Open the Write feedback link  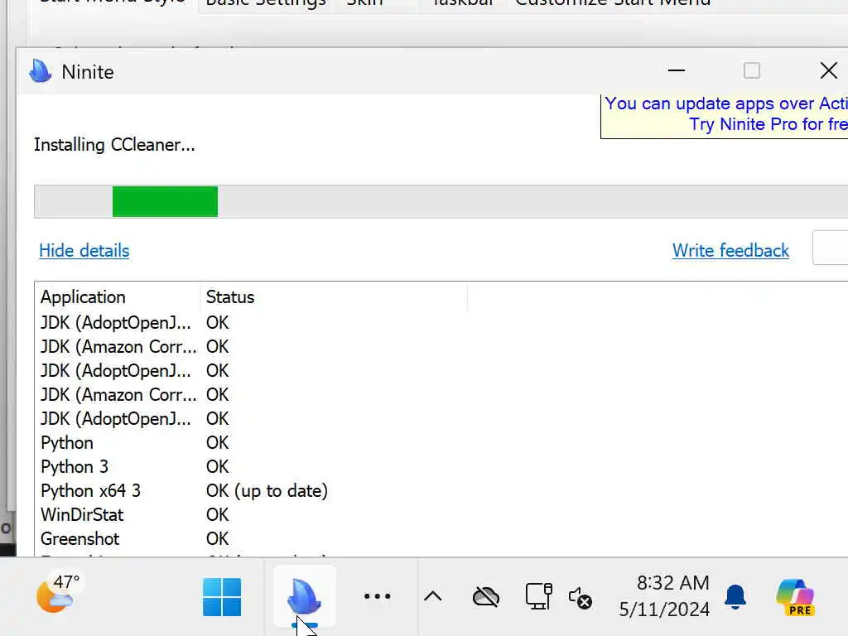point(730,250)
